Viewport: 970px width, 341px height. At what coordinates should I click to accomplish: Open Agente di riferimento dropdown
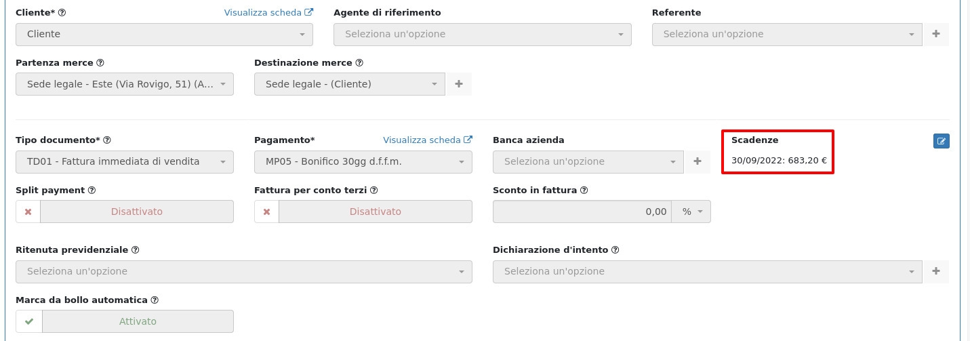click(482, 34)
